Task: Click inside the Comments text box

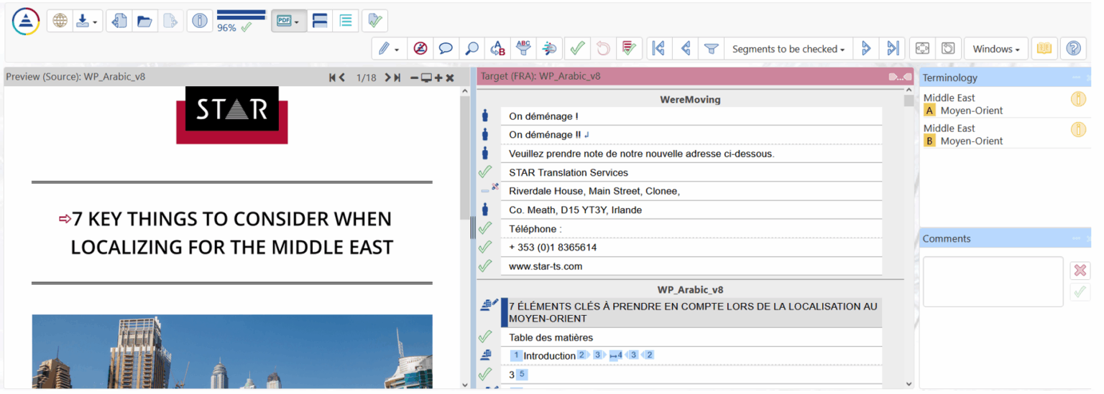Action: coord(993,282)
